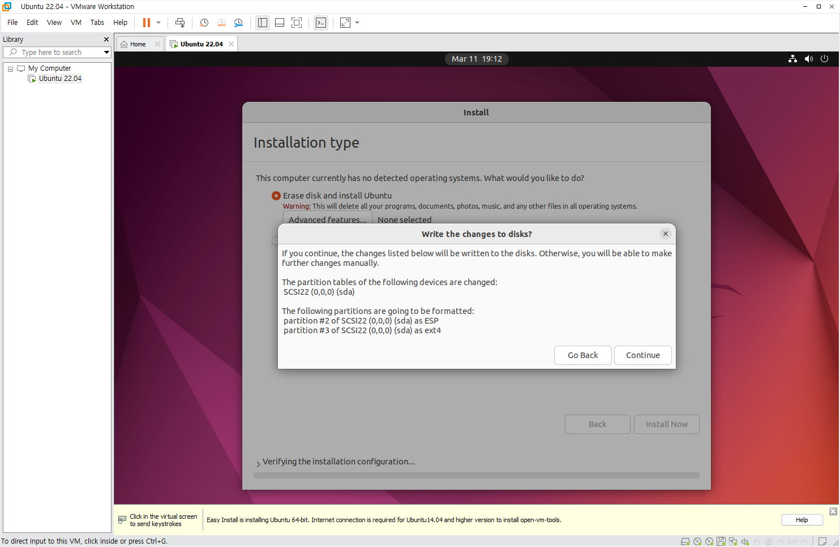Screen dimensions: 840x547
Task: Pause the running virtual machine
Action: [x=147, y=23]
